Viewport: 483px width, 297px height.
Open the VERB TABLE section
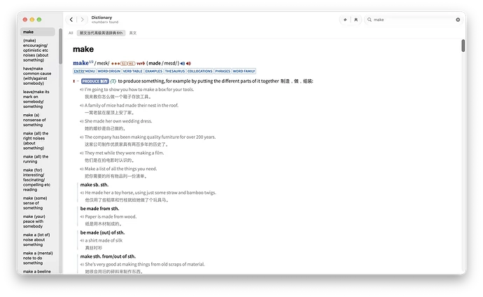pyautogui.click(x=132, y=71)
